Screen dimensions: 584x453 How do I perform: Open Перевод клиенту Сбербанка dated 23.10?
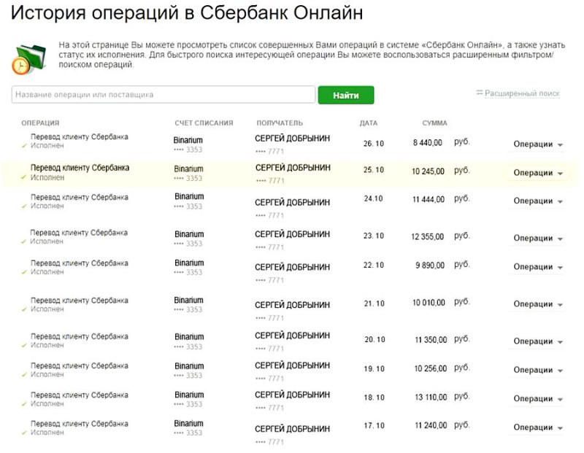79,232
